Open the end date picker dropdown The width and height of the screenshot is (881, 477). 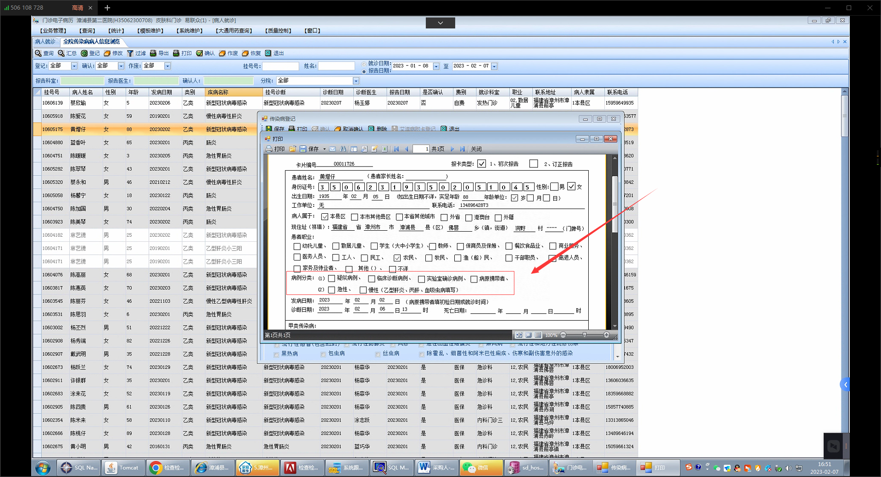click(494, 67)
